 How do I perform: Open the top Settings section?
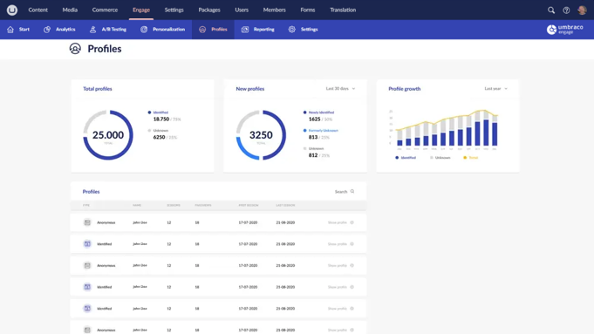[174, 10]
